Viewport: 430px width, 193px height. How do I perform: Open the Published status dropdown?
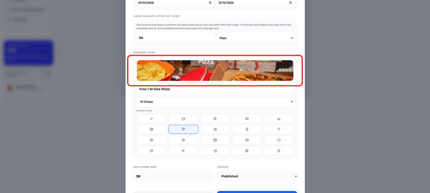257,176
